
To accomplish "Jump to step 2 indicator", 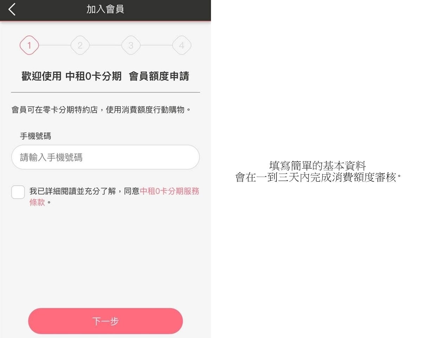I will 80,45.
